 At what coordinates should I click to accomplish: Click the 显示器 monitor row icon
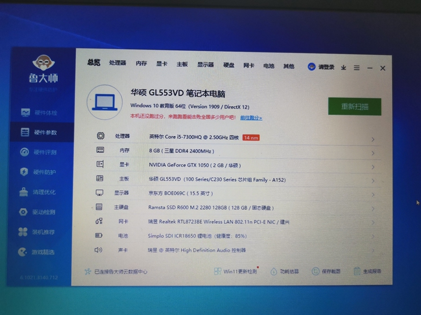click(99, 193)
